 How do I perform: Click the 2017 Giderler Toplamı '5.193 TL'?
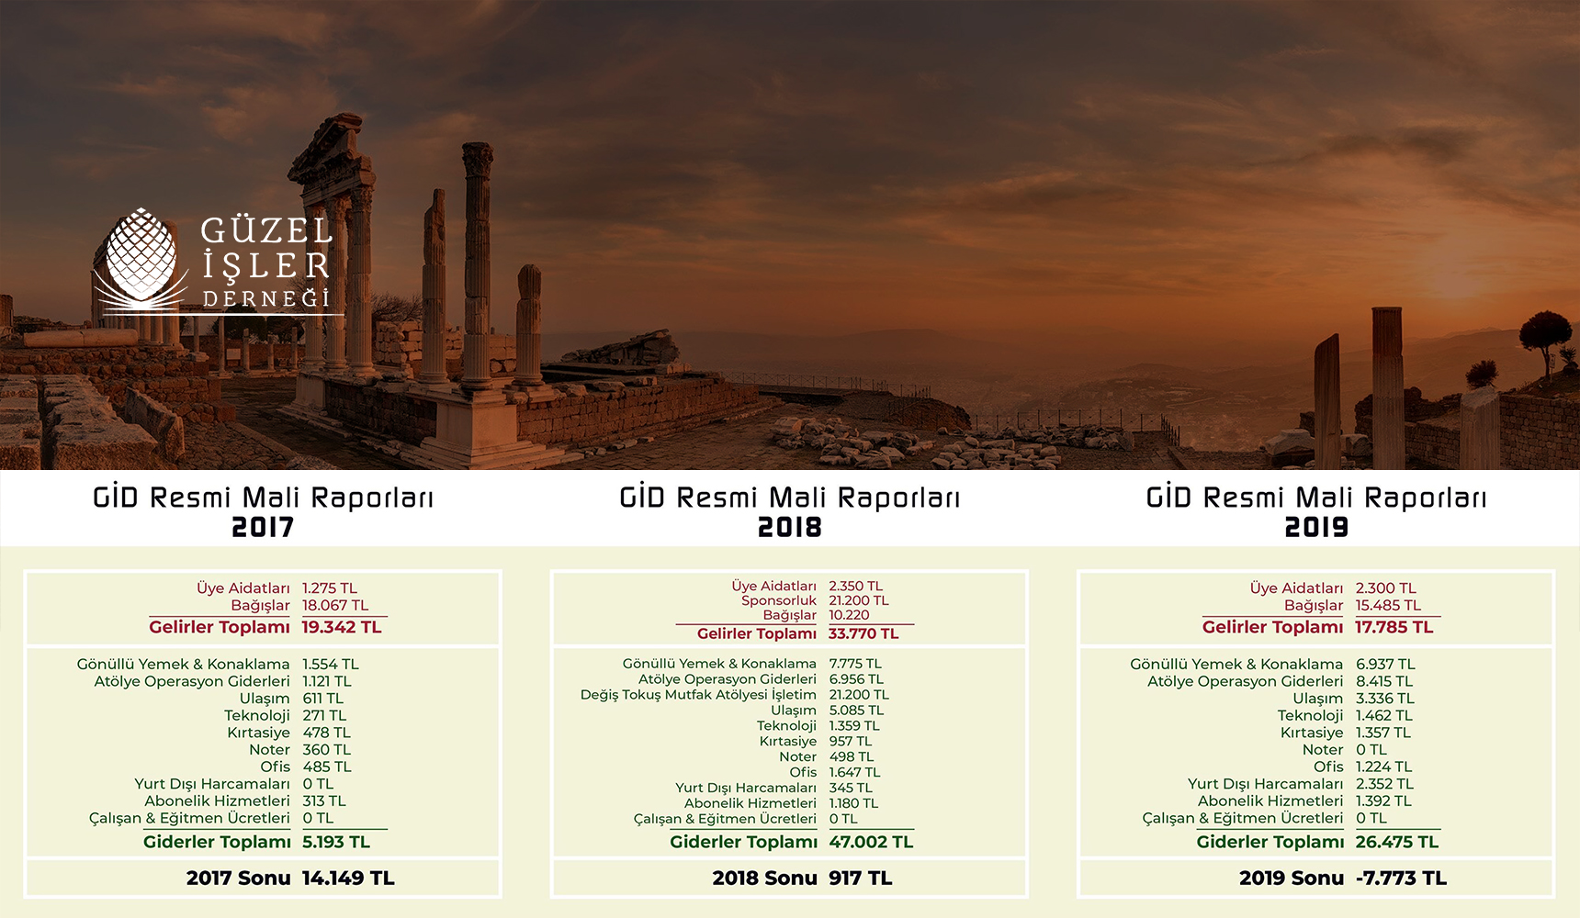click(336, 842)
